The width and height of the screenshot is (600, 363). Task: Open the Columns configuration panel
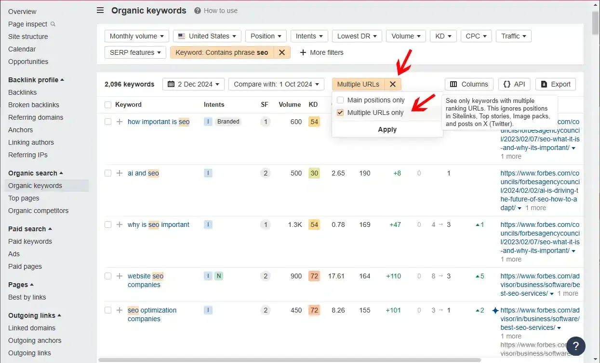(468, 84)
